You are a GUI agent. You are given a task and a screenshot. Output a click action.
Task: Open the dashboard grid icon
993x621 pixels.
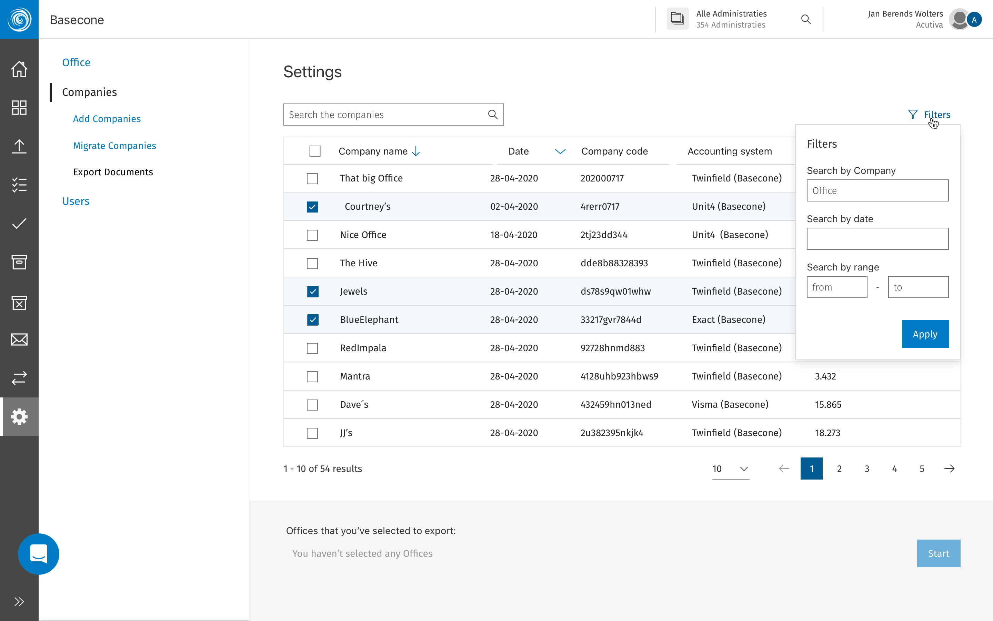click(x=19, y=108)
